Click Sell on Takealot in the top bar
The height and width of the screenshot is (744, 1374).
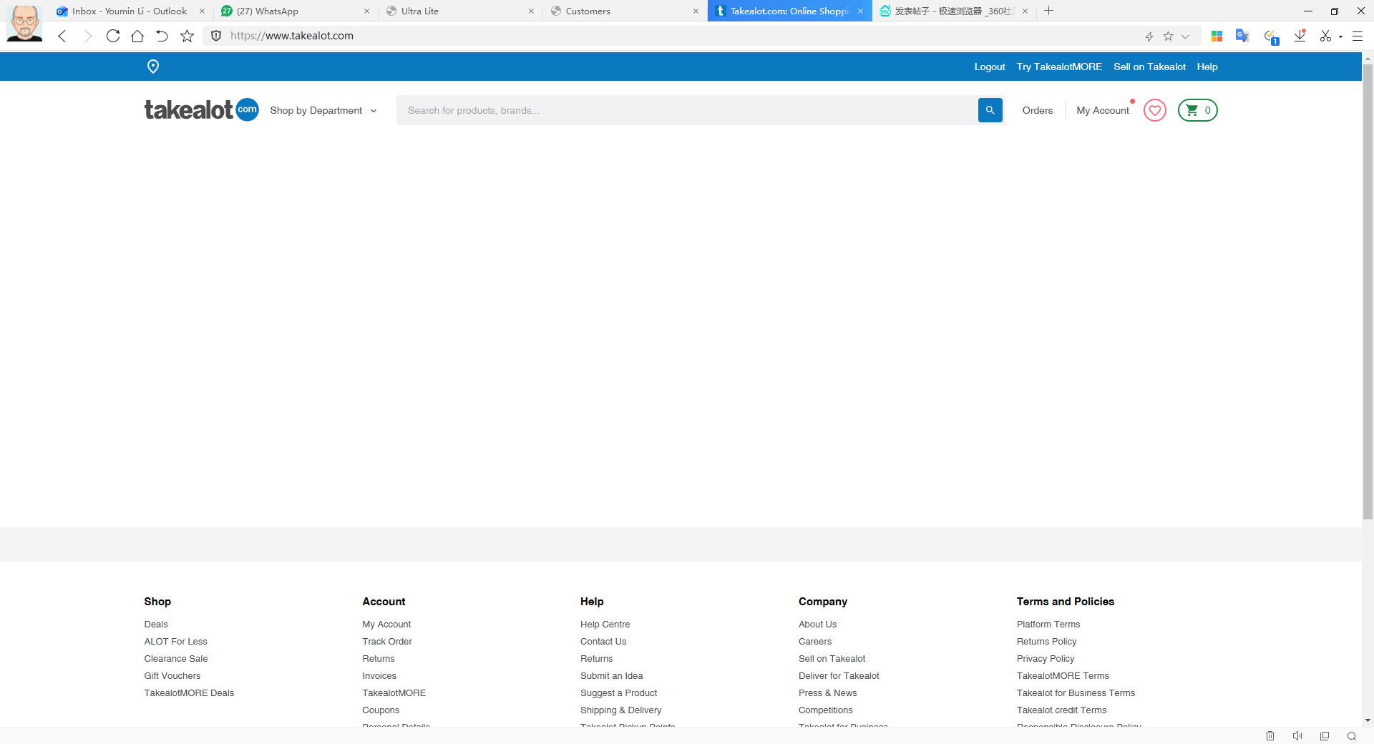point(1149,67)
